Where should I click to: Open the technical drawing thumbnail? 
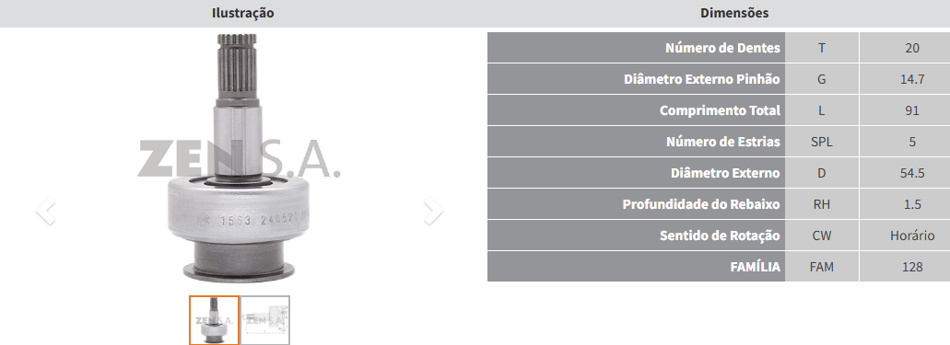point(265,319)
